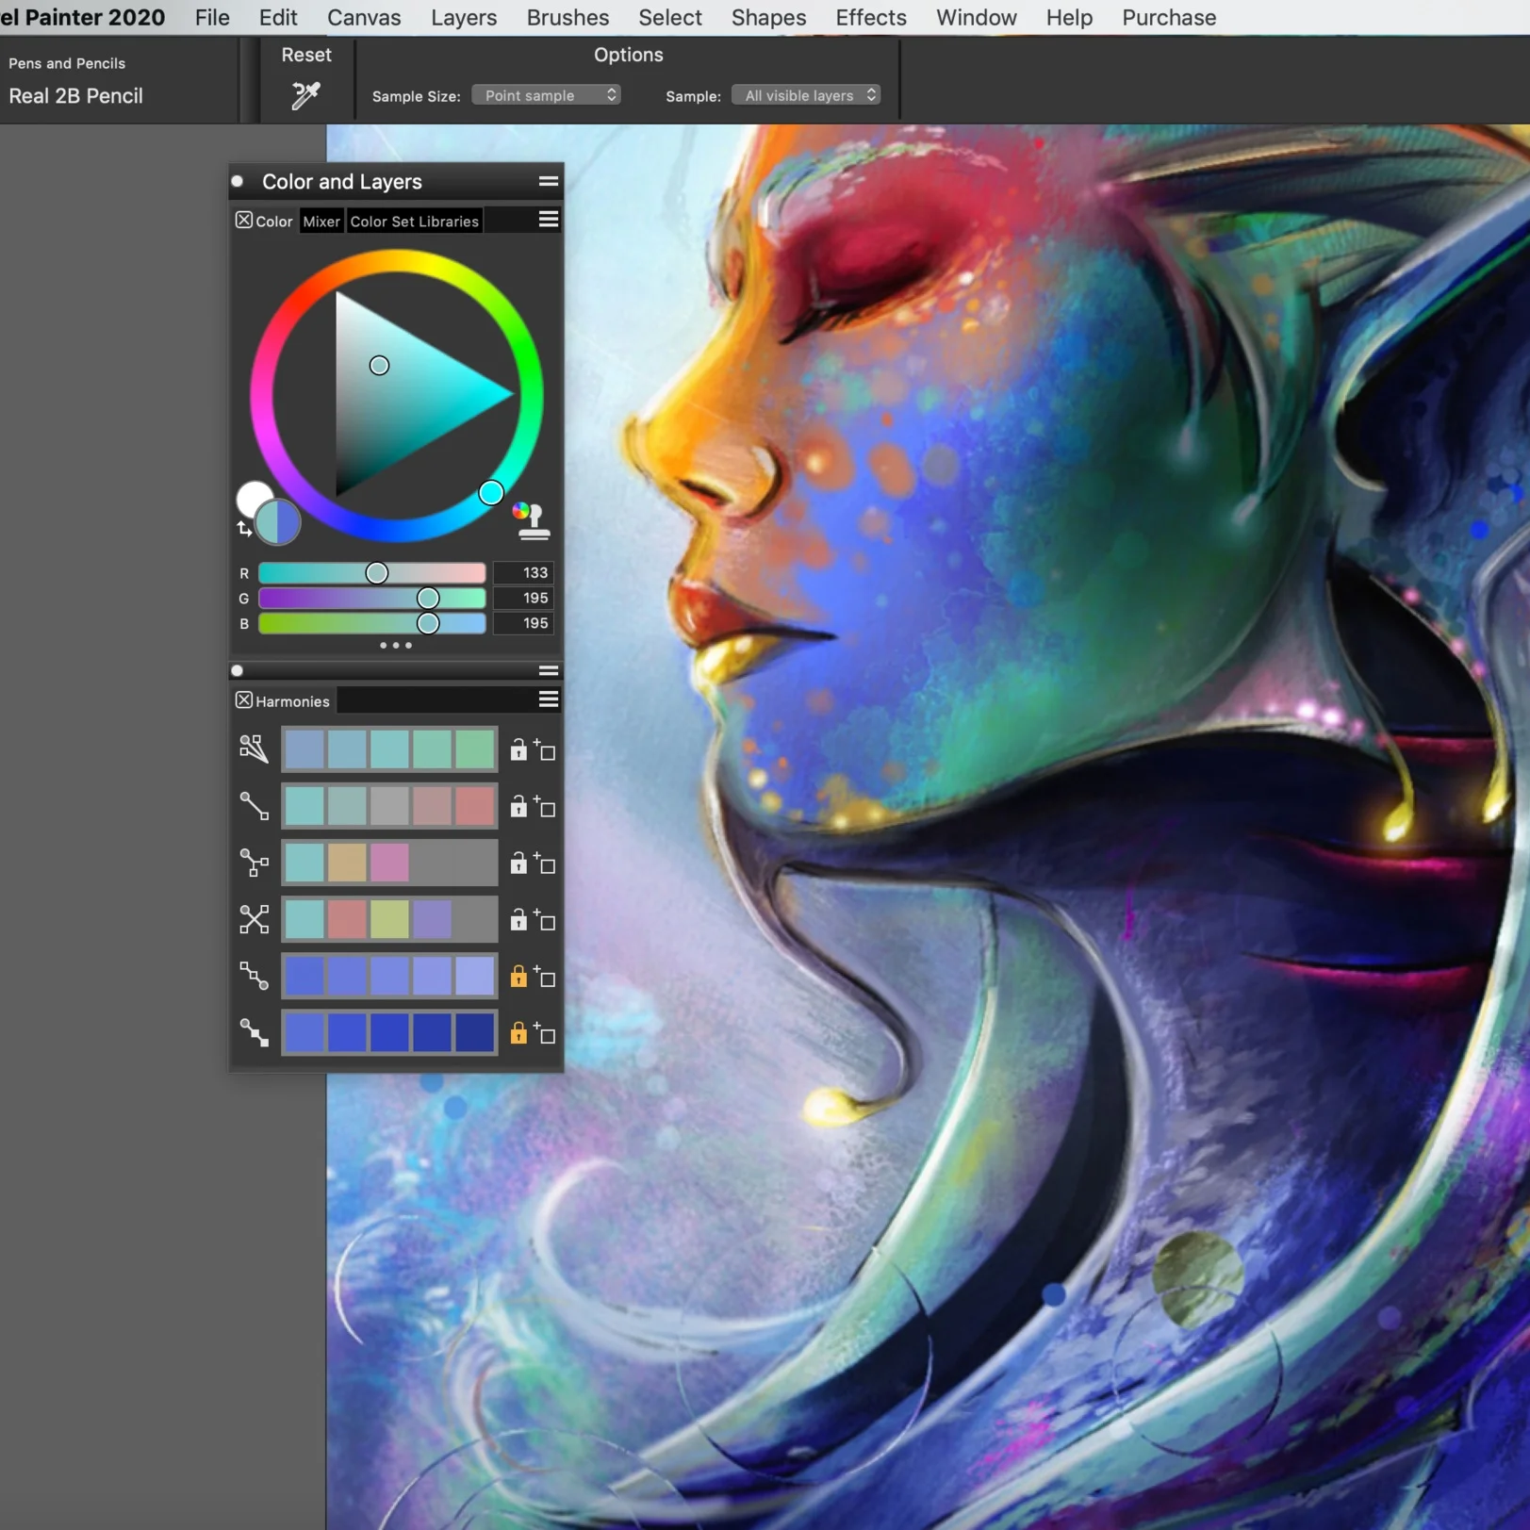Open the Layers menu

coord(464,17)
